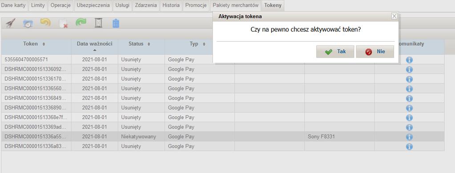Select token DSHRMC0000151336170 cell
Screen dimensions: 455x173
coord(36,79)
